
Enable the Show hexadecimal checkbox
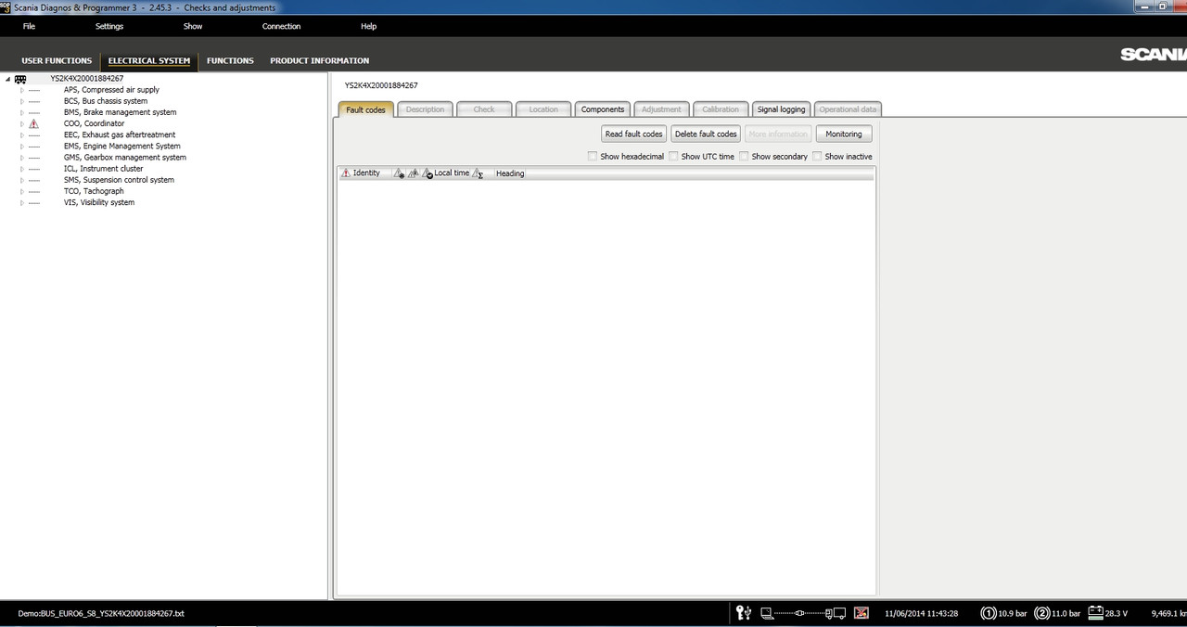[593, 156]
